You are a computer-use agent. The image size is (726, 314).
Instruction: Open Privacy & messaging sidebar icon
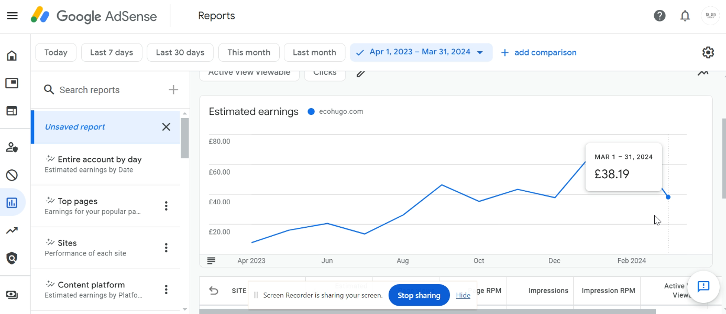[x=12, y=147]
